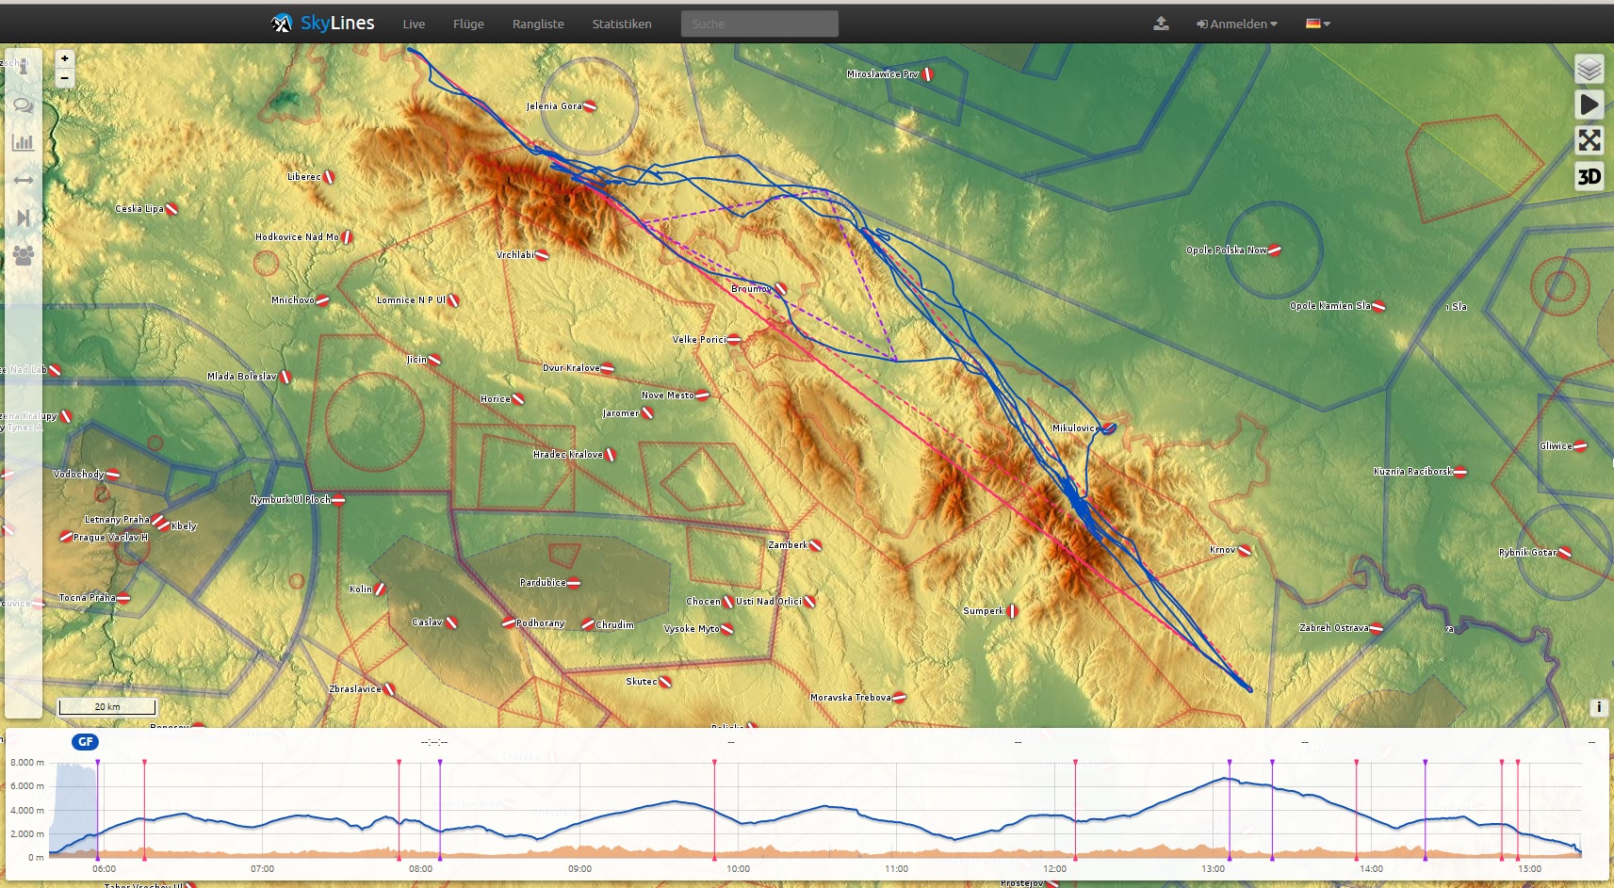Open nearby pilots group icon in sidebar
This screenshot has width=1614, height=888.
(24, 255)
